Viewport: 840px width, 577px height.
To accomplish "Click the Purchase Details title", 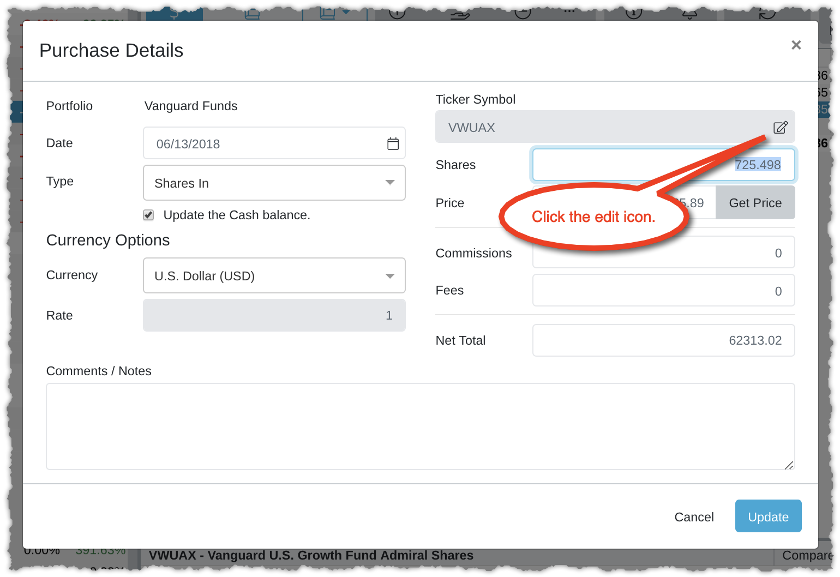I will pos(111,50).
